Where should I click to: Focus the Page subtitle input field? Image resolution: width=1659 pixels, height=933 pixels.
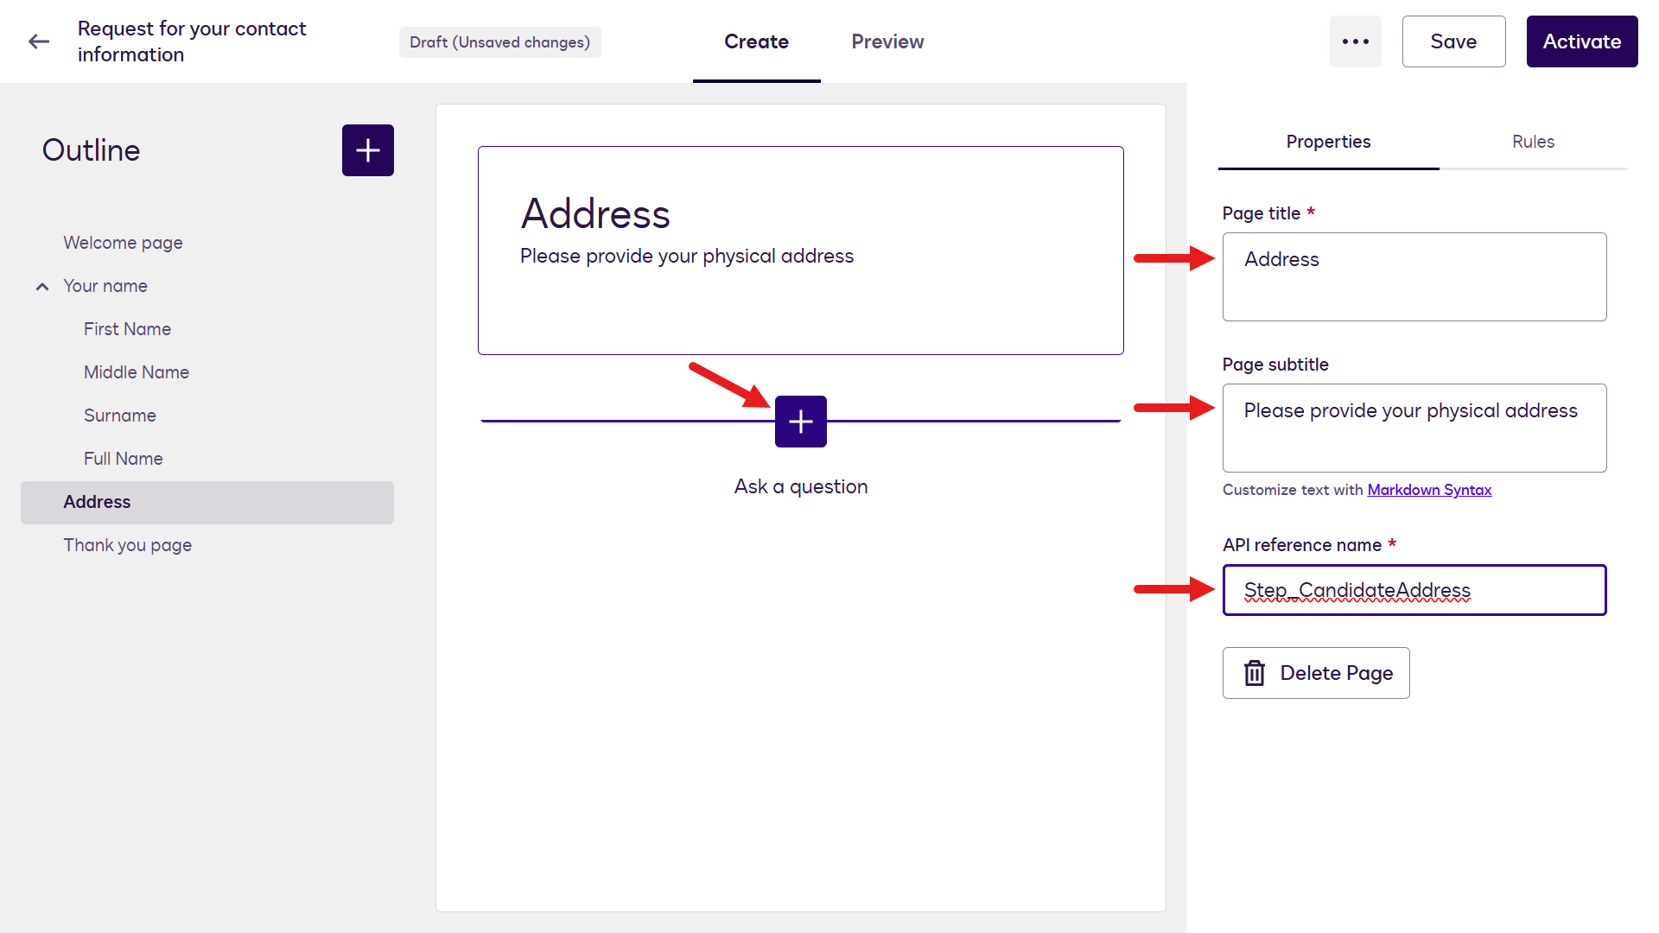coord(1414,428)
